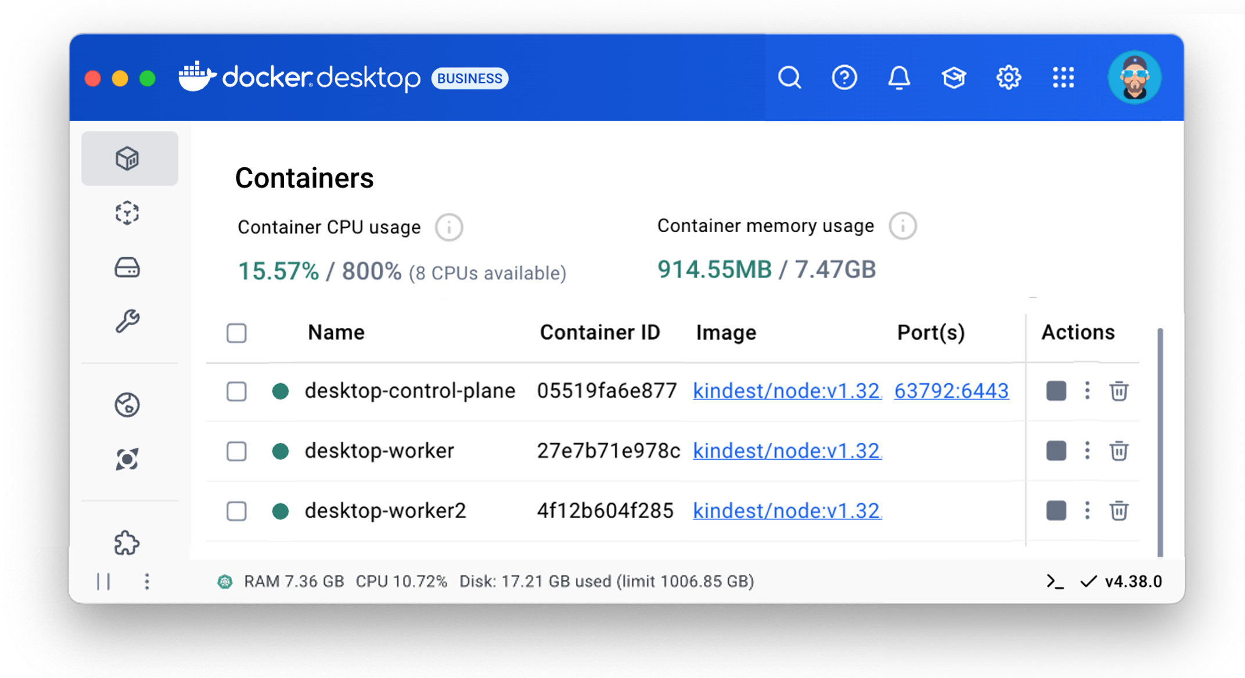1245x678 pixels.
Task: Open Docker Hub via the globe icon
Action: pos(128,405)
